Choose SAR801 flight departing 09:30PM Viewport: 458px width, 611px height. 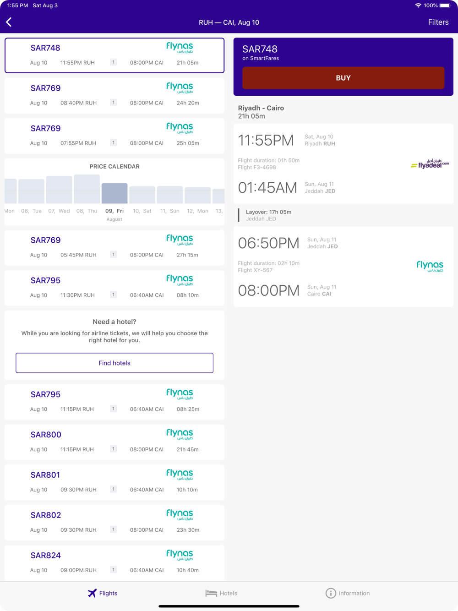114,482
